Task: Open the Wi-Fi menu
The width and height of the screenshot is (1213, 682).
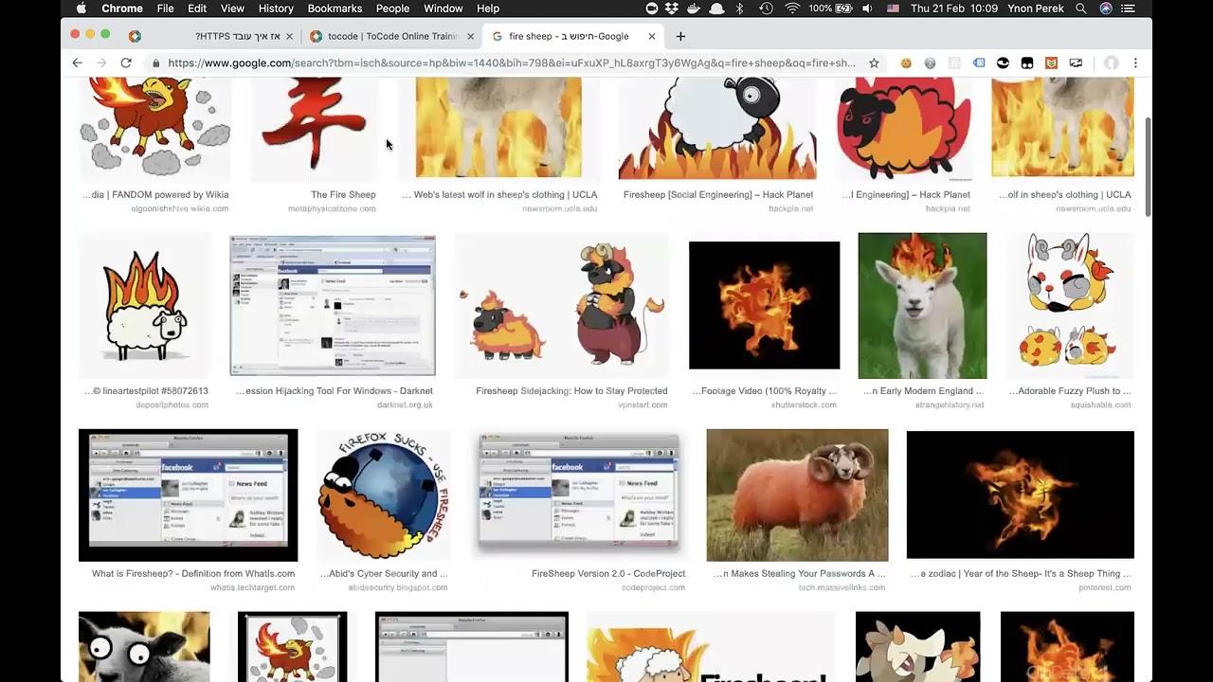Action: coord(792,9)
